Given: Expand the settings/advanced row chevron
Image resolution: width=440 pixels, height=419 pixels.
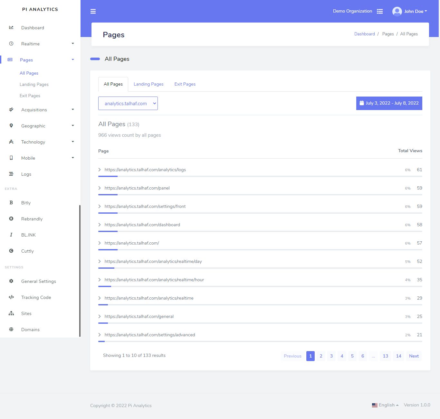Looking at the screenshot, I should click(100, 335).
